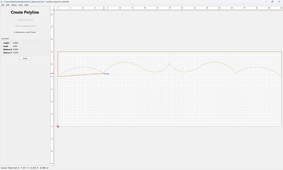Minimize the Carbide Create window
Image resolution: width=283 pixels, height=170 pixels.
(x=266, y=2)
